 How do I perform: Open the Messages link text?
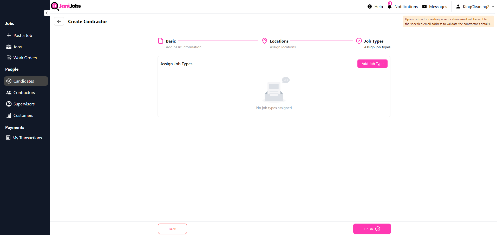pyautogui.click(x=438, y=7)
